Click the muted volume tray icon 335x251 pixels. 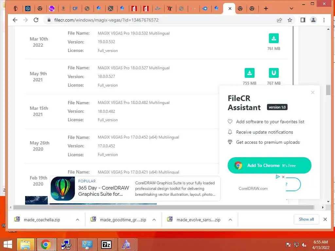(x=304, y=244)
